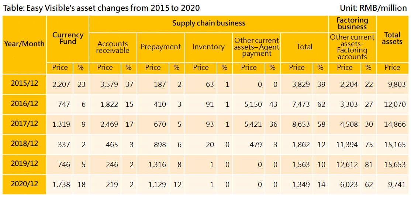Click inventory value 63

tap(210, 85)
